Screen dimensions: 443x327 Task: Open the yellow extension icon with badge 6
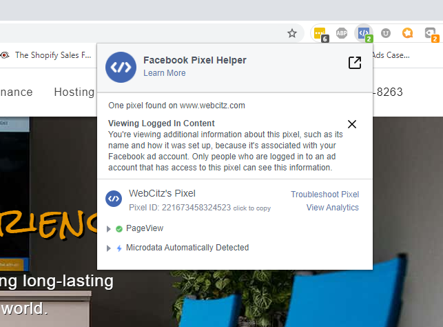[321, 34]
